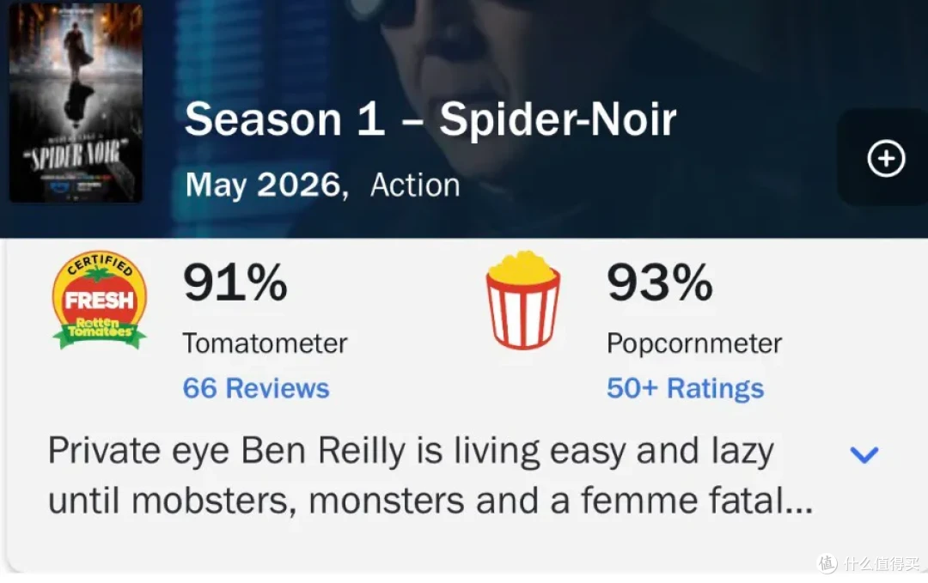Click the watermark logo icon at bottom right
Viewport: 928px width, 583px height.
pos(827,563)
